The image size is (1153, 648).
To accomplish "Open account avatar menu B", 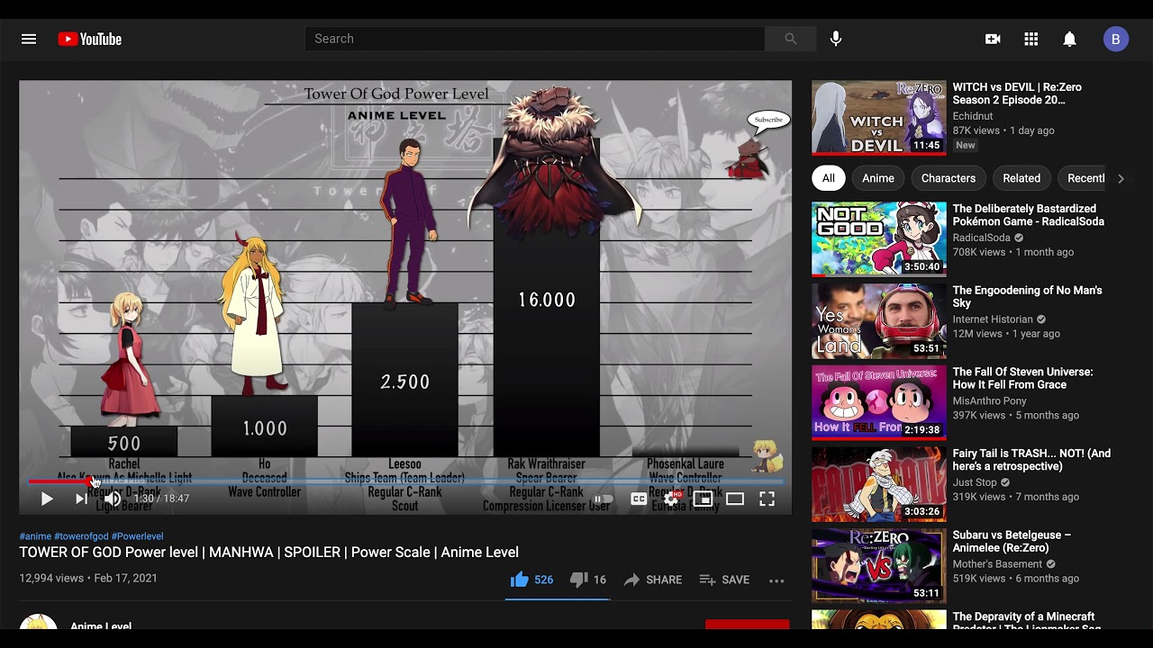I will [x=1116, y=39].
